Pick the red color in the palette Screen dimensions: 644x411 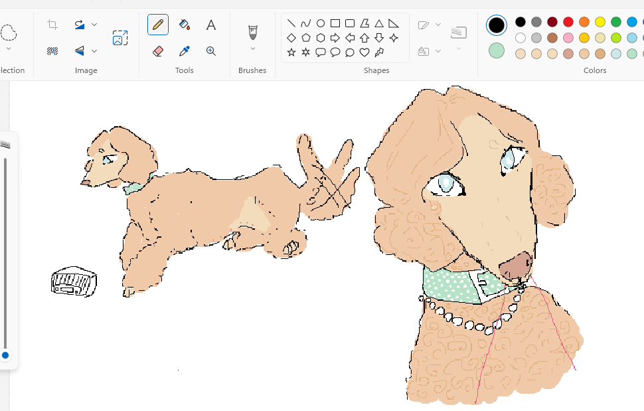point(568,22)
